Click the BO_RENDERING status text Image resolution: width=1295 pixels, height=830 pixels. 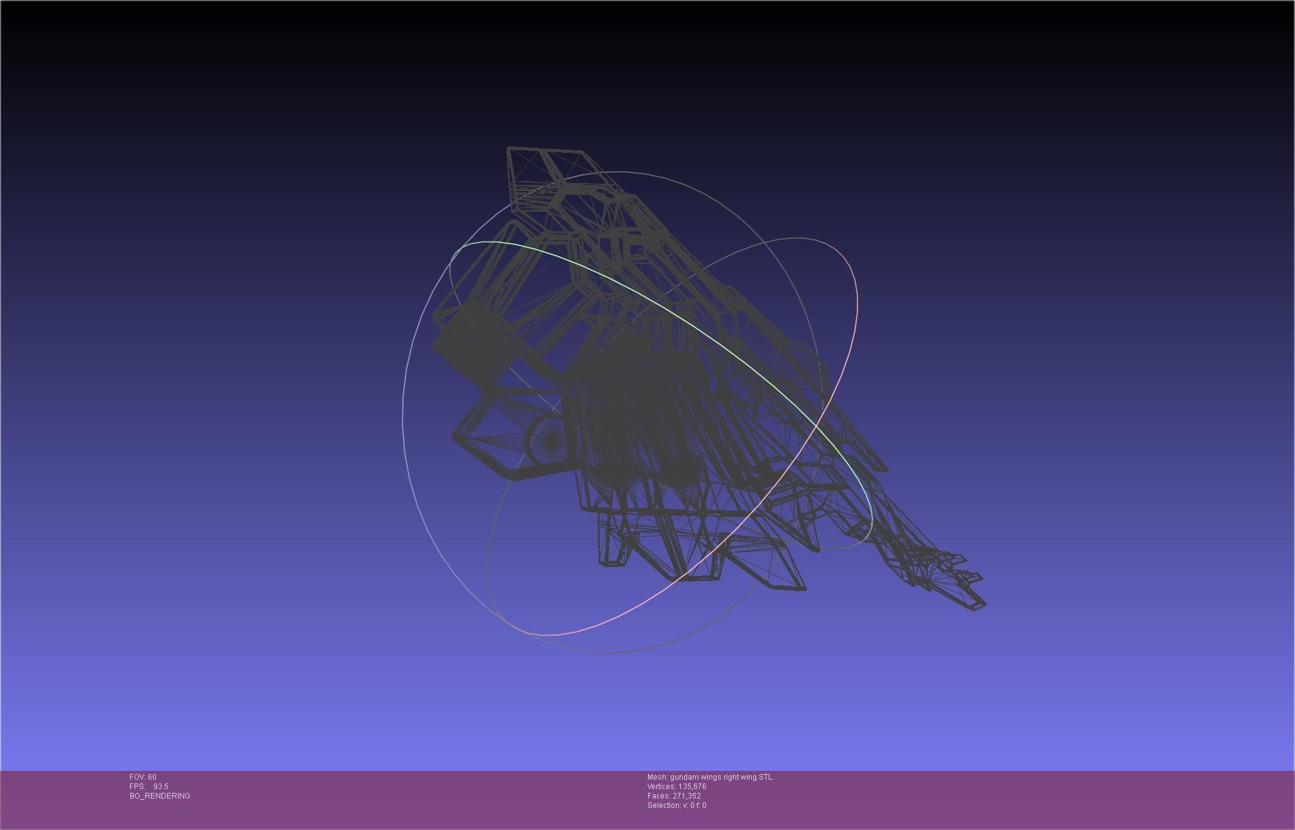[x=160, y=796]
